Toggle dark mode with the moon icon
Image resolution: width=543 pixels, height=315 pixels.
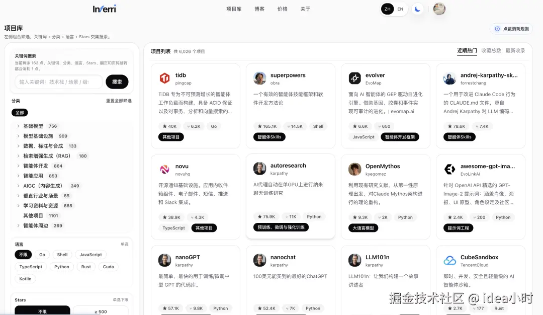tap(418, 9)
